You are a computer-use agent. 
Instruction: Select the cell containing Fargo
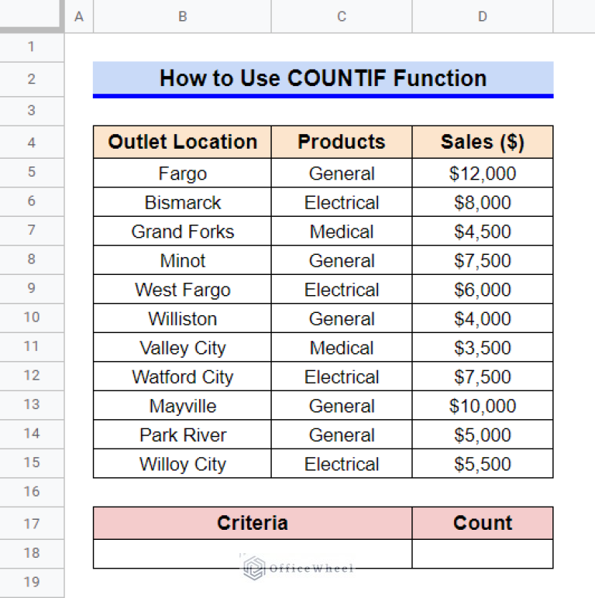(182, 174)
